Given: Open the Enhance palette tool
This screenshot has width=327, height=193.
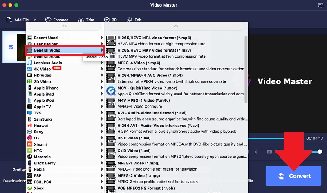Looking at the screenshot, I should pos(57,20).
